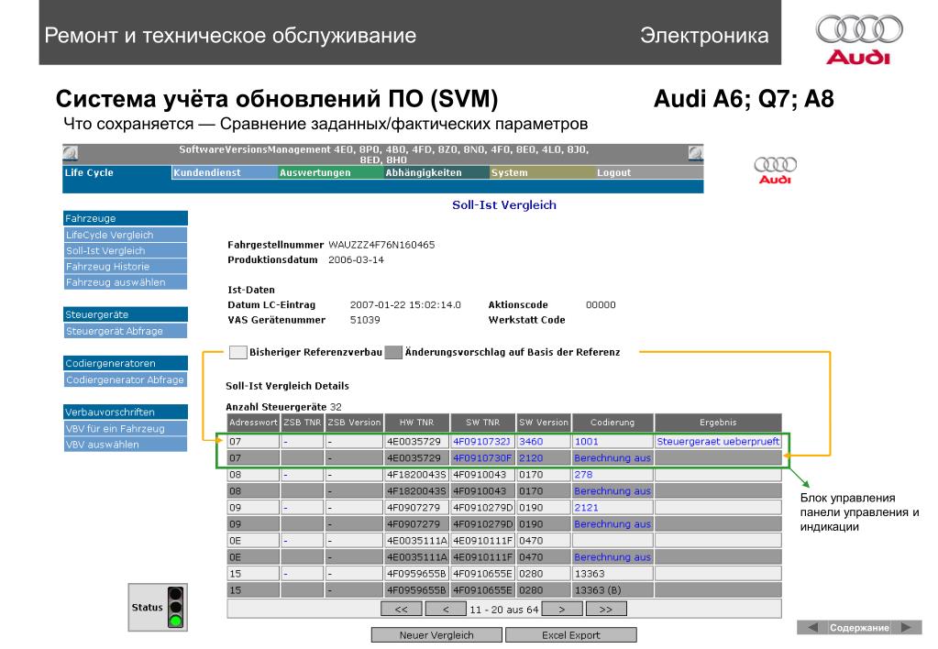Open the Содержание contents button
The width and height of the screenshot is (938, 649).
[x=858, y=628]
